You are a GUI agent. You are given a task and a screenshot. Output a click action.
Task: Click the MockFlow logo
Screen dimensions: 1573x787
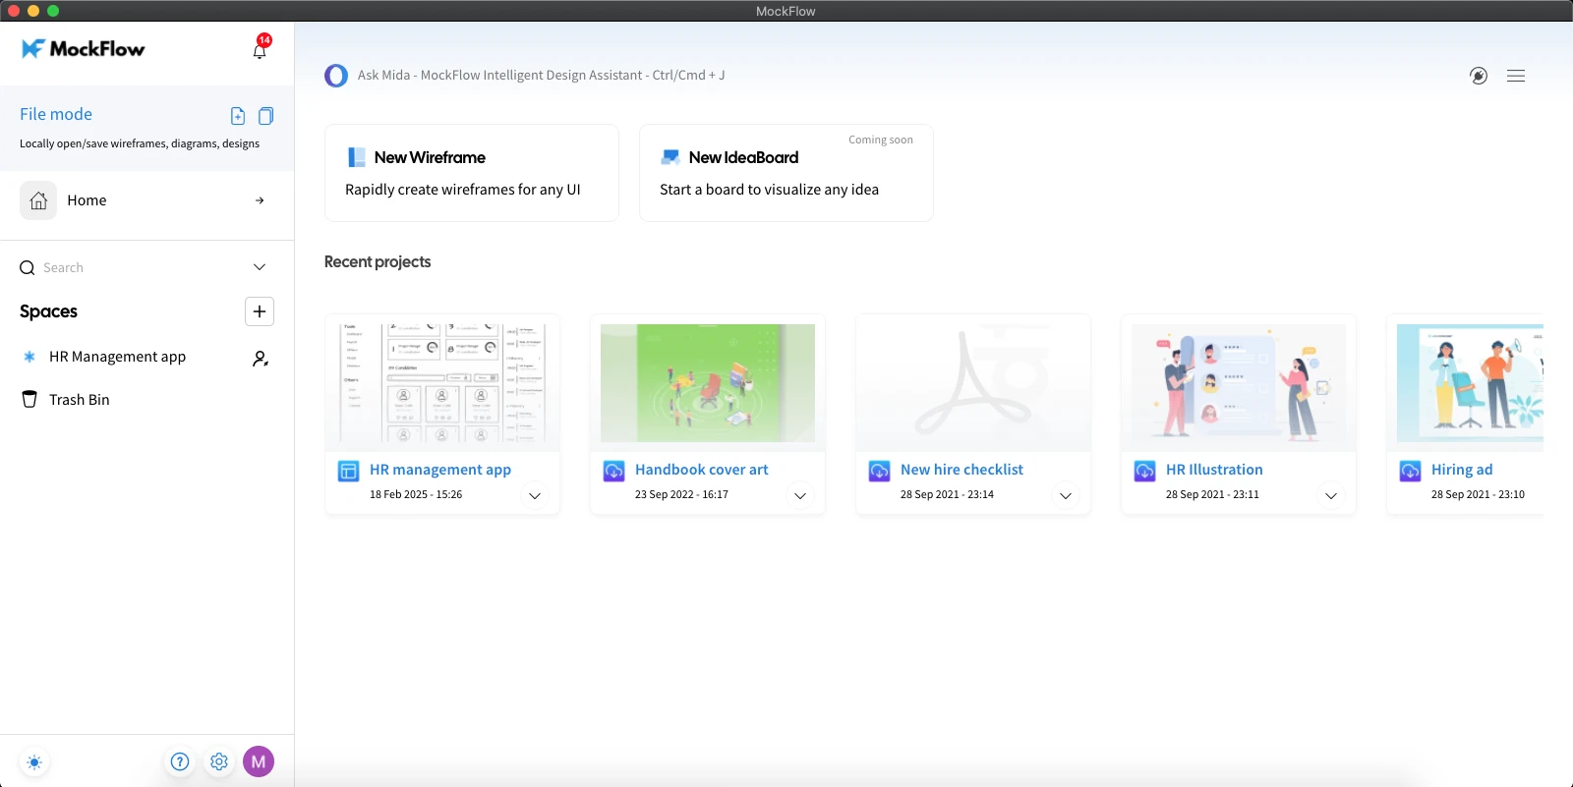click(84, 48)
